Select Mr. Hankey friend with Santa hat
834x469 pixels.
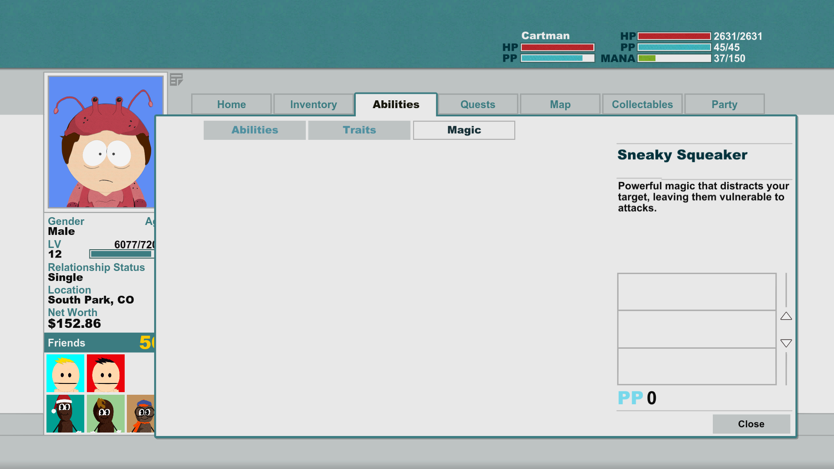pos(66,413)
